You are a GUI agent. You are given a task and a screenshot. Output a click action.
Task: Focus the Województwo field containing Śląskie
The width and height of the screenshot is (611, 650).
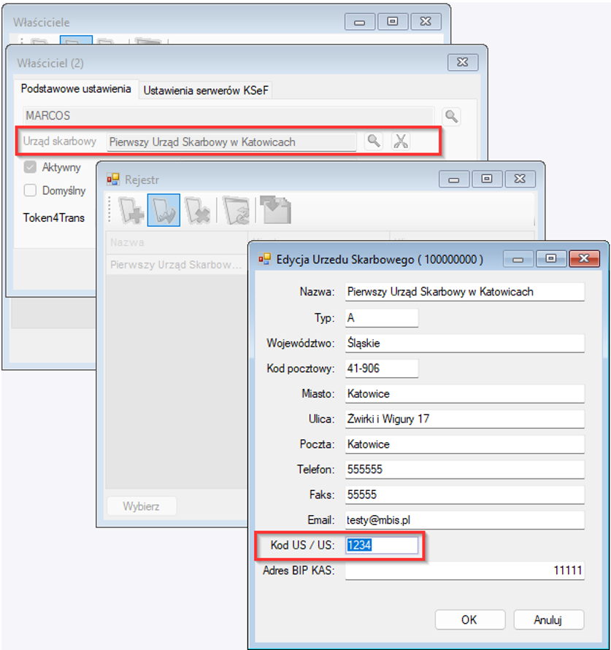[464, 343]
